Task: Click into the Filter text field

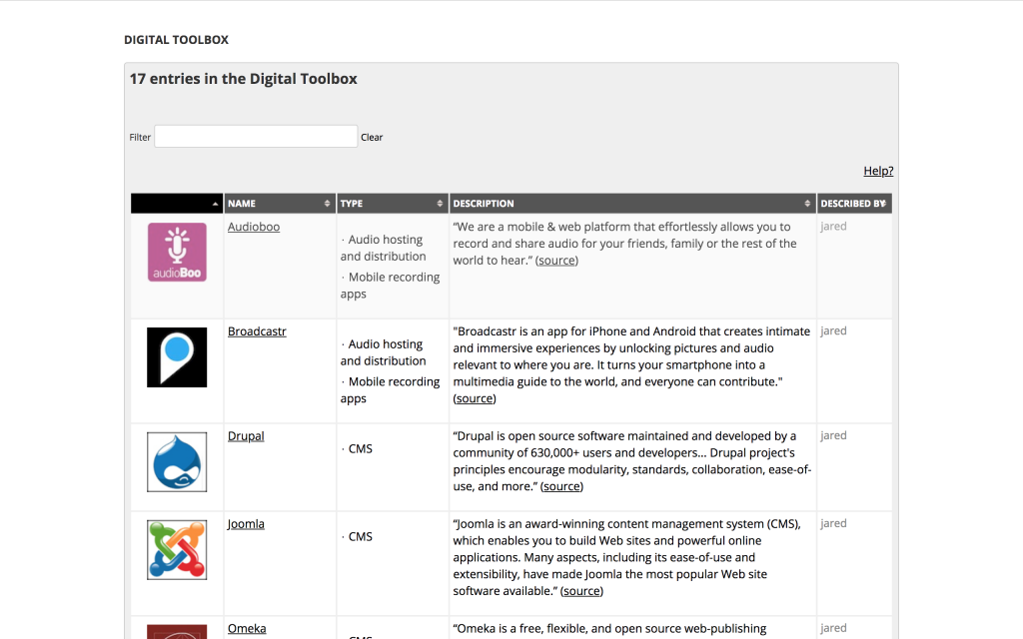Action: click(256, 136)
